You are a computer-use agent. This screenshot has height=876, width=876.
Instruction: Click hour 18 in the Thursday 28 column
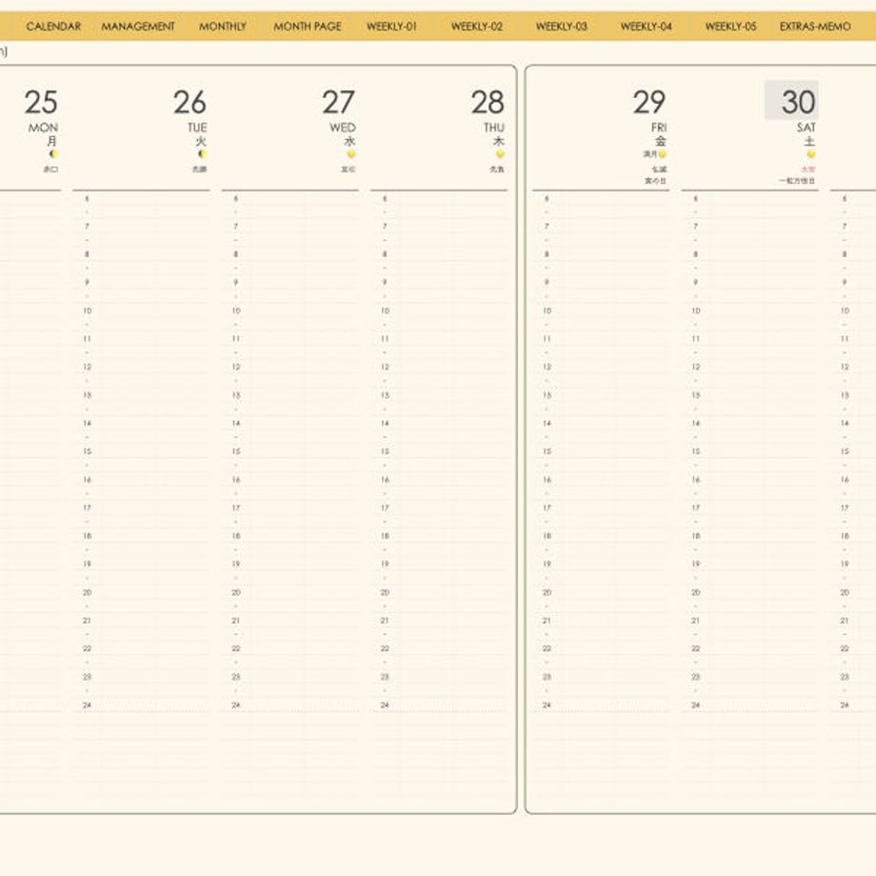pyautogui.click(x=385, y=536)
